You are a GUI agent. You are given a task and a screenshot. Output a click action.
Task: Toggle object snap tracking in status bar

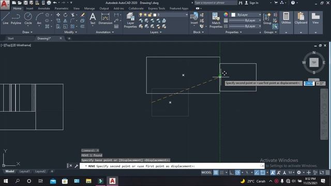click(x=257, y=173)
